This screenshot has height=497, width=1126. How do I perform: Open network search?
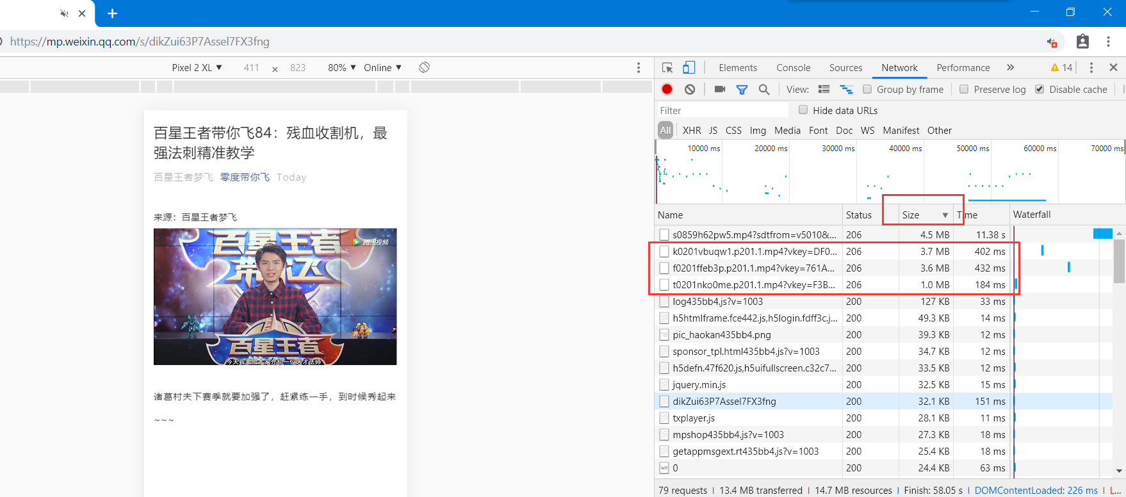[x=764, y=90]
